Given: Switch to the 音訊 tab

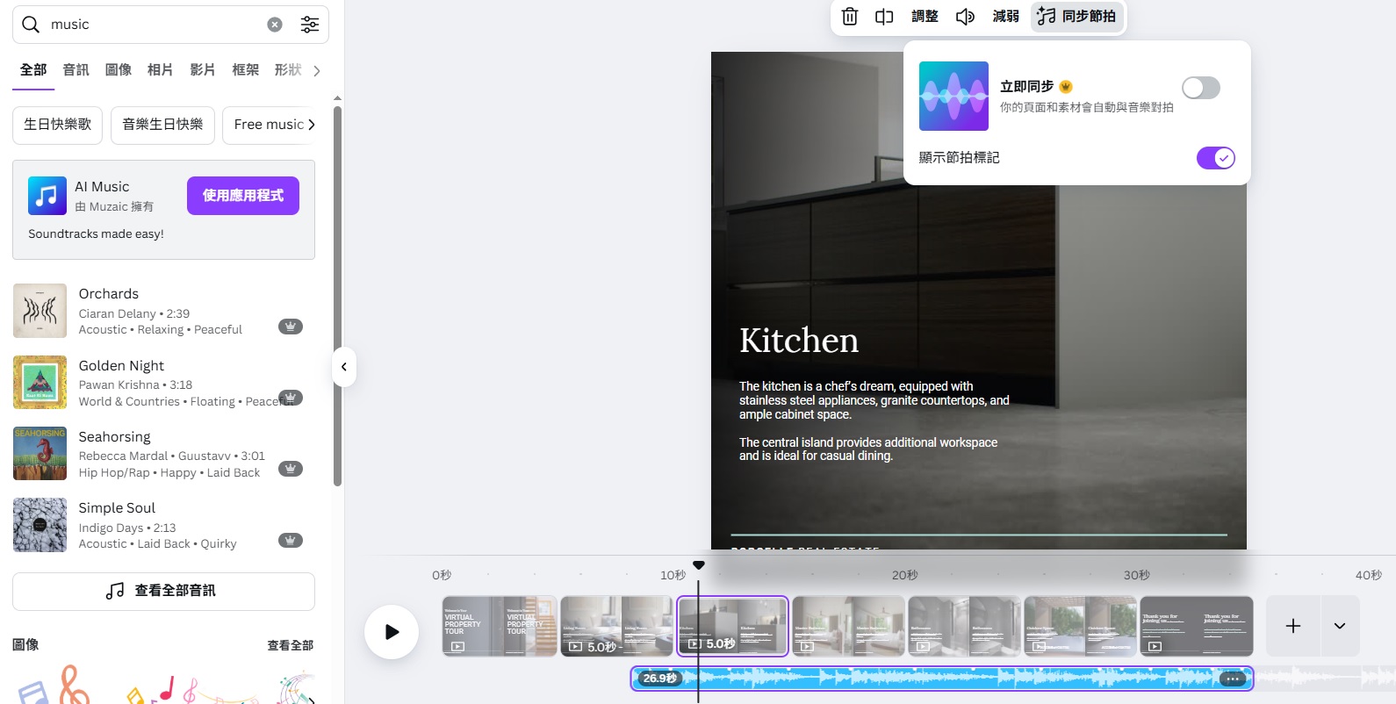Looking at the screenshot, I should coord(76,69).
